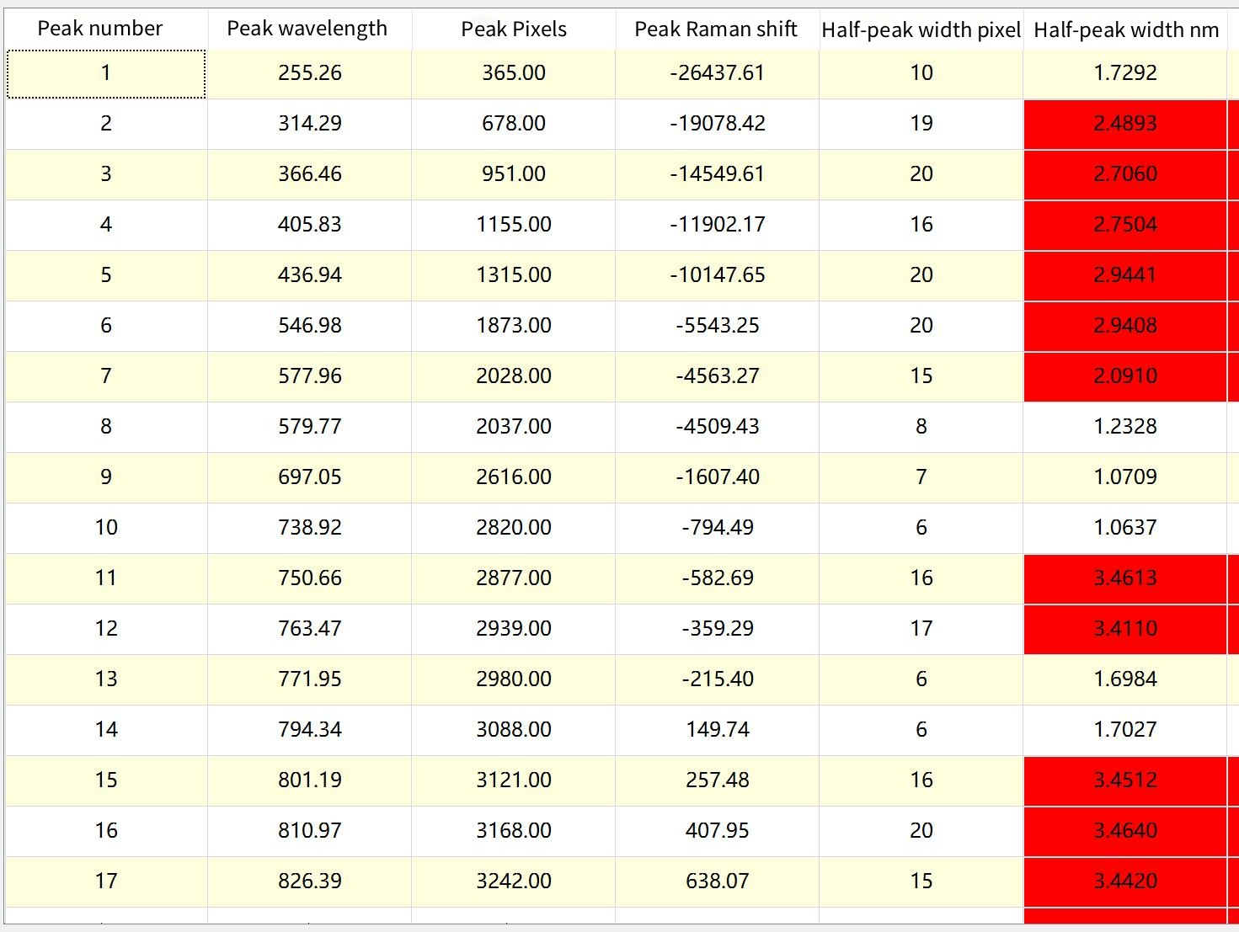Click wavelength cell 314.29
Viewport: 1239px width, 932px height.
pos(310,124)
